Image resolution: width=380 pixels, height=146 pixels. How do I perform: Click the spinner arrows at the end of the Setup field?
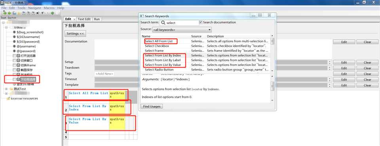330,62
